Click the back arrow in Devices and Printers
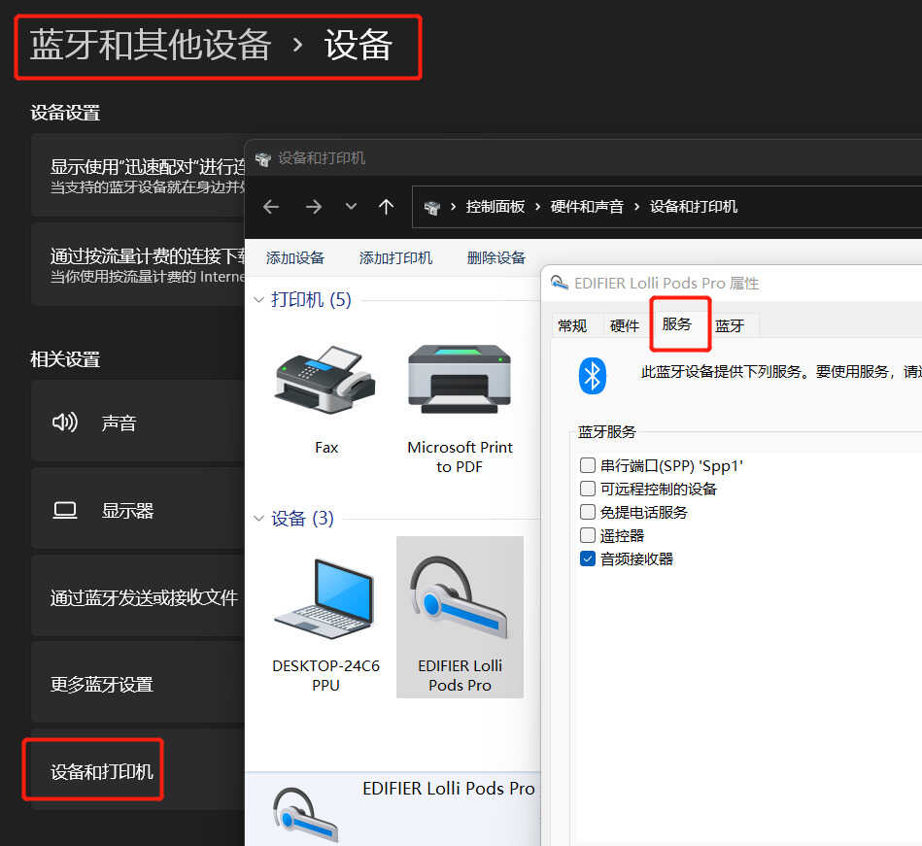Screen dimensions: 922x846 coord(271,206)
